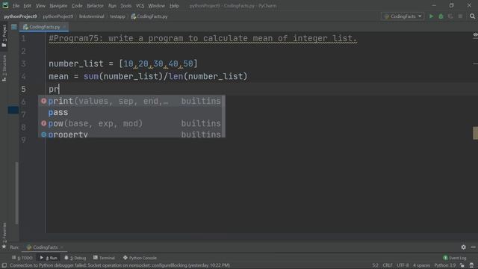Hide the Run panel with the minus icon

point(473,247)
